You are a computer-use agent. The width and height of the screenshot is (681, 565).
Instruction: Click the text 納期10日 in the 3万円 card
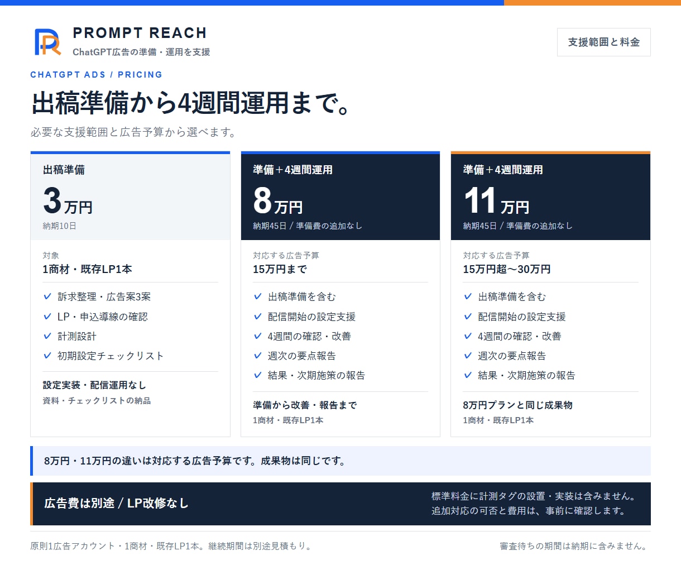click(x=60, y=226)
